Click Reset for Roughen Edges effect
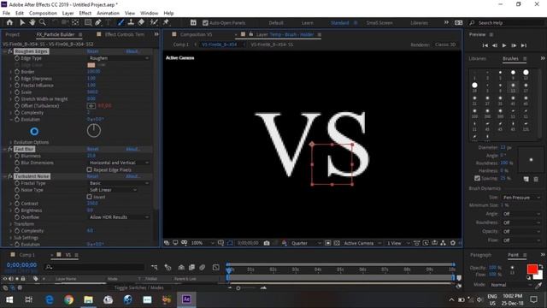Image resolution: width=547 pixels, height=308 pixels. (93, 51)
